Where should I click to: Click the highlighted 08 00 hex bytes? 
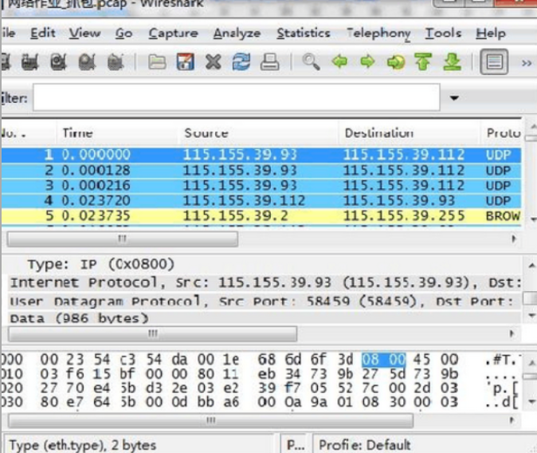click(x=384, y=360)
